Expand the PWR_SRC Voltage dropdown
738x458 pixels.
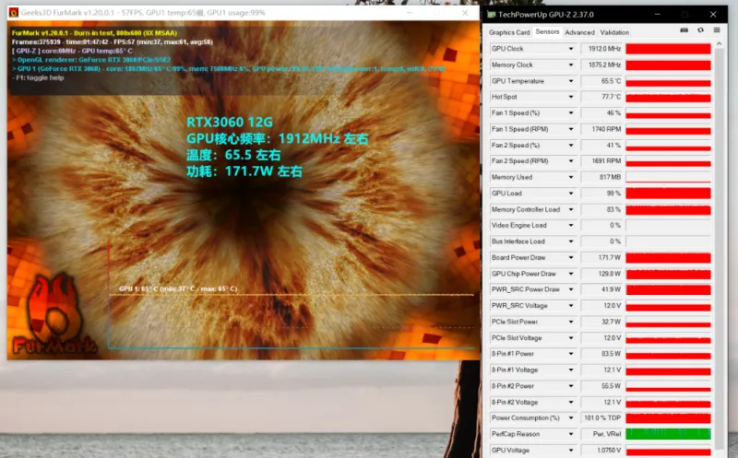(x=571, y=306)
